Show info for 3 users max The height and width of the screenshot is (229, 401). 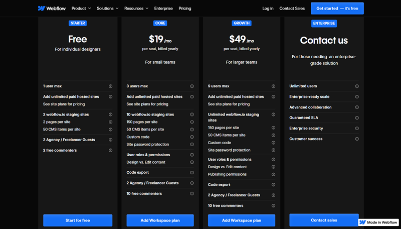[x=192, y=86]
